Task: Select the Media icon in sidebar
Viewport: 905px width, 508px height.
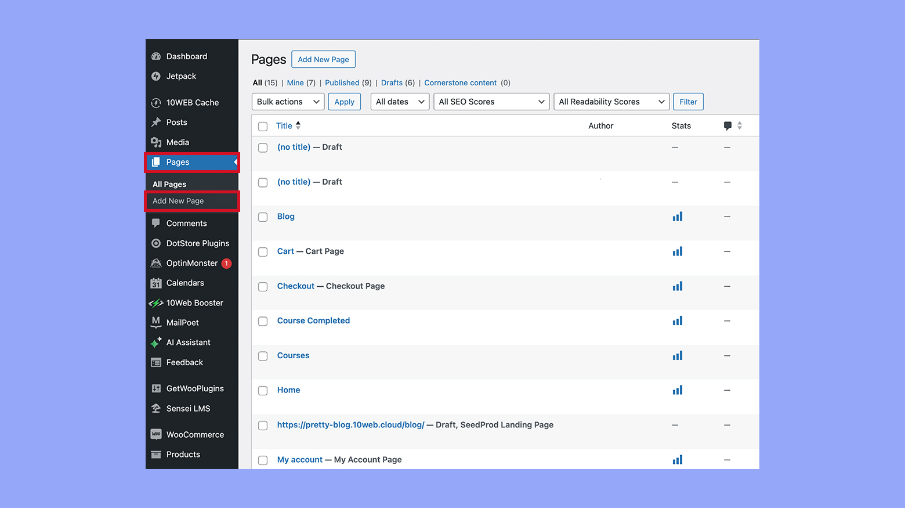Action: (x=156, y=142)
